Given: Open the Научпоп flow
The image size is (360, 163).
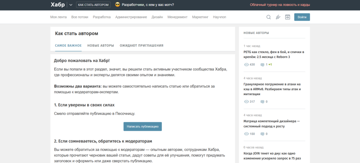Looking at the screenshot, I should [219, 17].
